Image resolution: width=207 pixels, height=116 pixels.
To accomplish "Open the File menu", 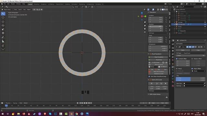I will click(x=5, y=4).
